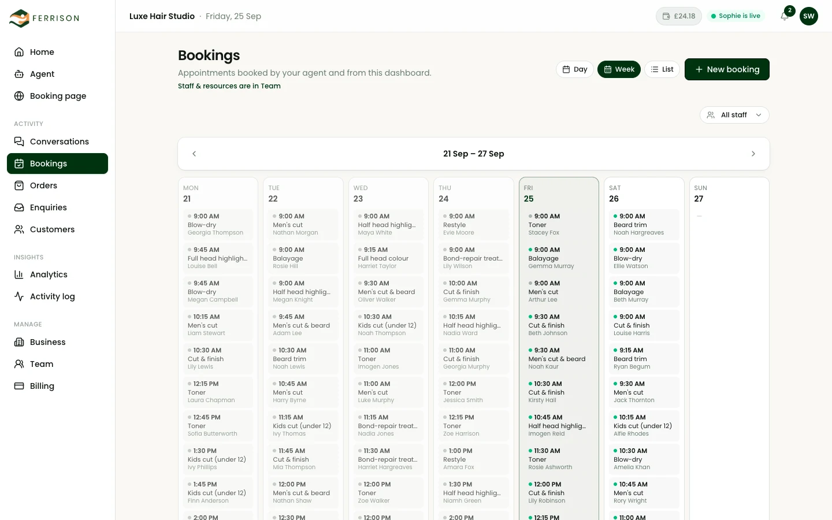
Task: Go to the previous week
Action: [x=194, y=154]
